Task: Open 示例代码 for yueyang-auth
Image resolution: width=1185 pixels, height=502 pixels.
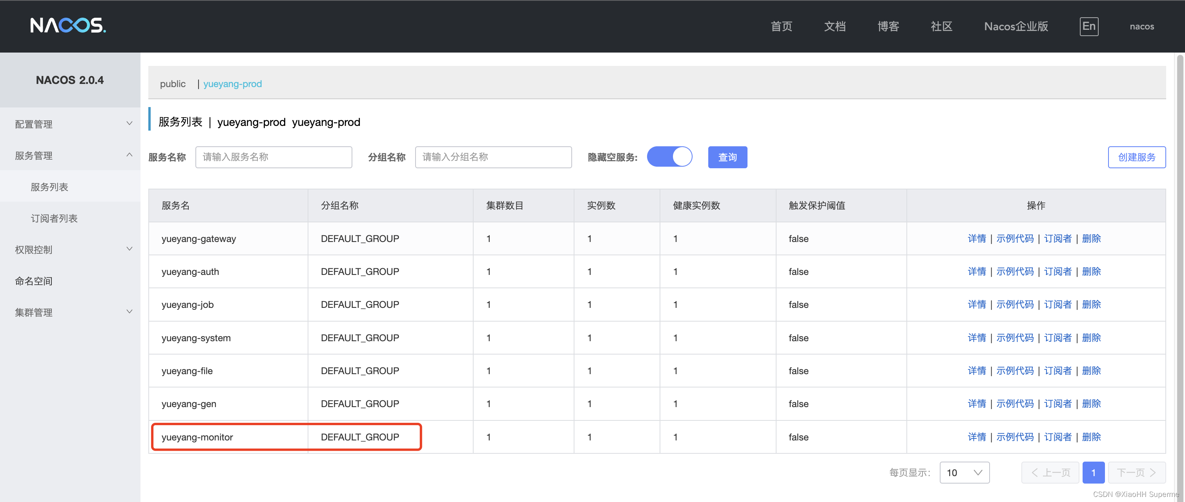Action: coord(1015,271)
